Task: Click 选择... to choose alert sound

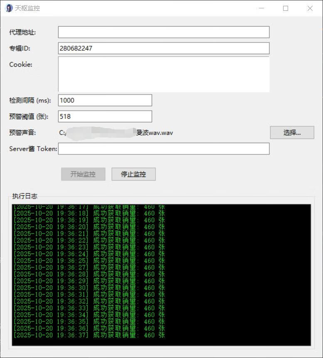Action: 292,132
